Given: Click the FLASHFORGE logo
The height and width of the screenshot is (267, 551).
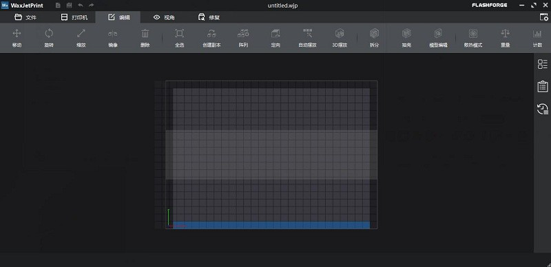Looking at the screenshot, I should click(490, 6).
